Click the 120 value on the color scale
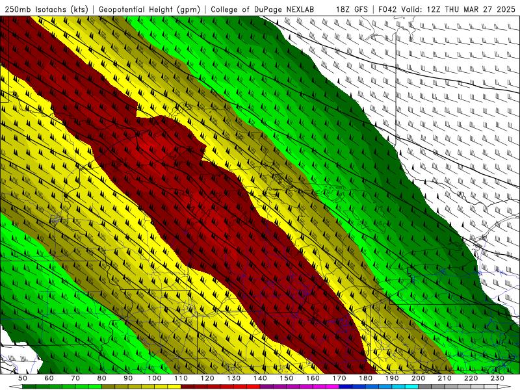This screenshot has height=390, width=520. 207,378
